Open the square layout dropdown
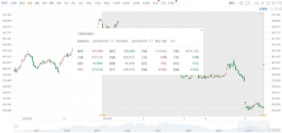Screen dimensions: 282x133 249,3
